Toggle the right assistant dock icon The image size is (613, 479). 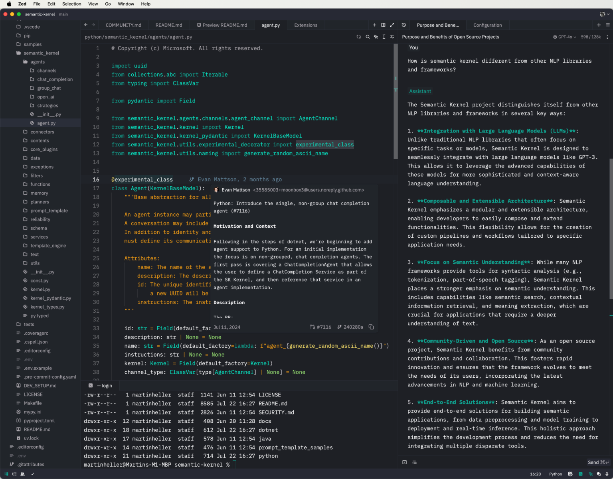(x=591, y=474)
